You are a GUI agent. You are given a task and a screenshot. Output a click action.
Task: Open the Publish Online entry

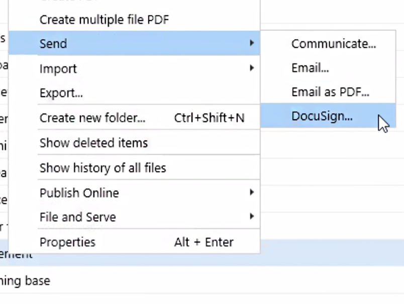click(79, 193)
